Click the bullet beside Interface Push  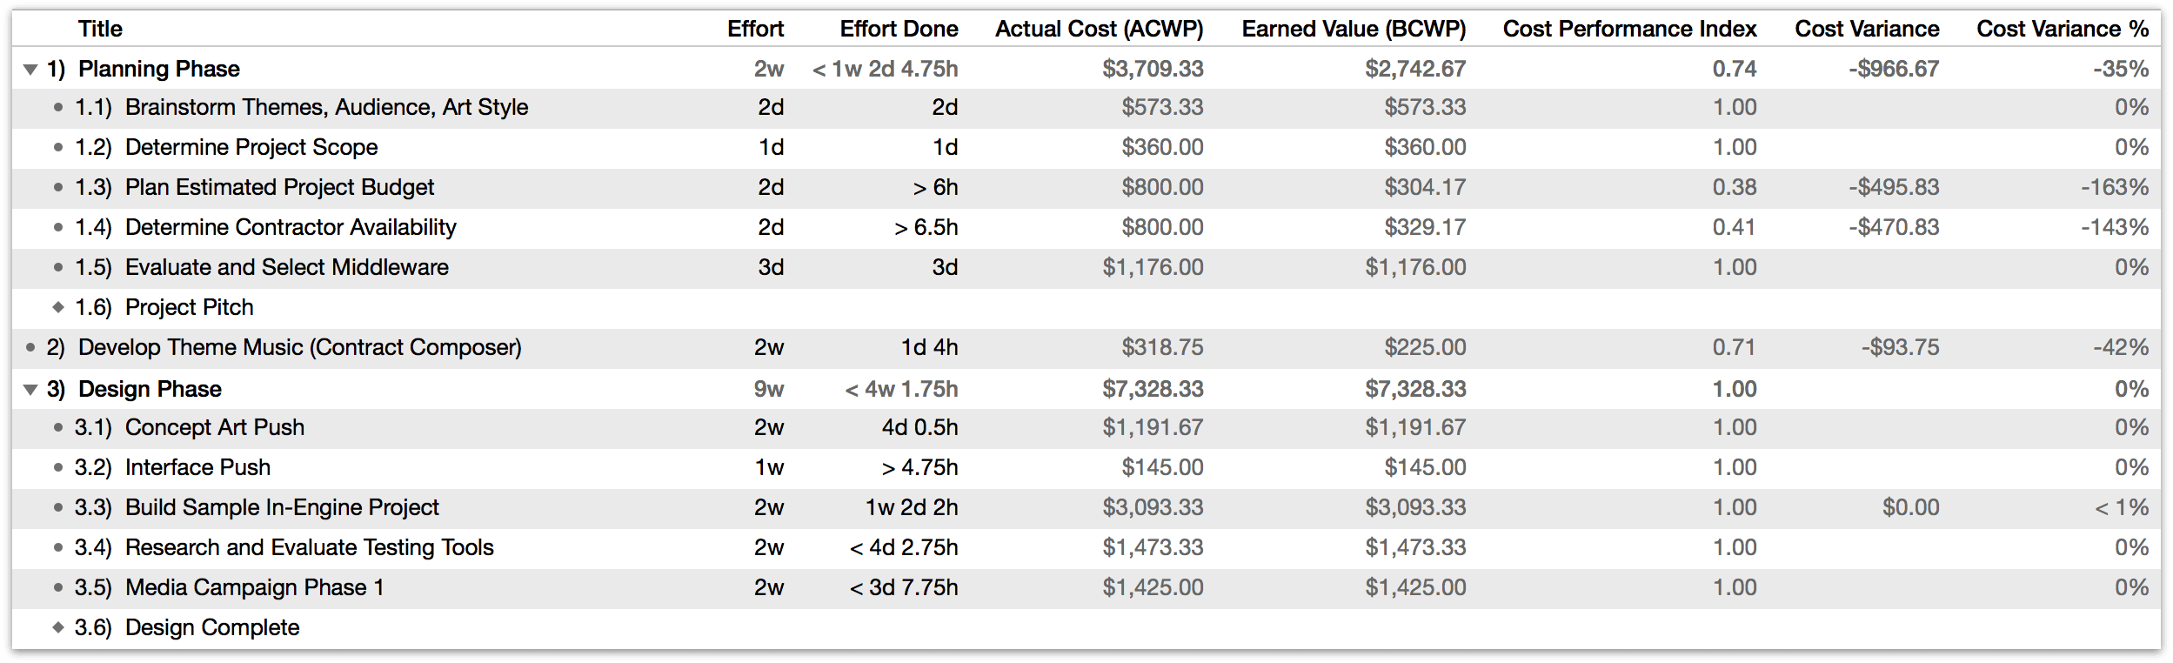pos(58,467)
